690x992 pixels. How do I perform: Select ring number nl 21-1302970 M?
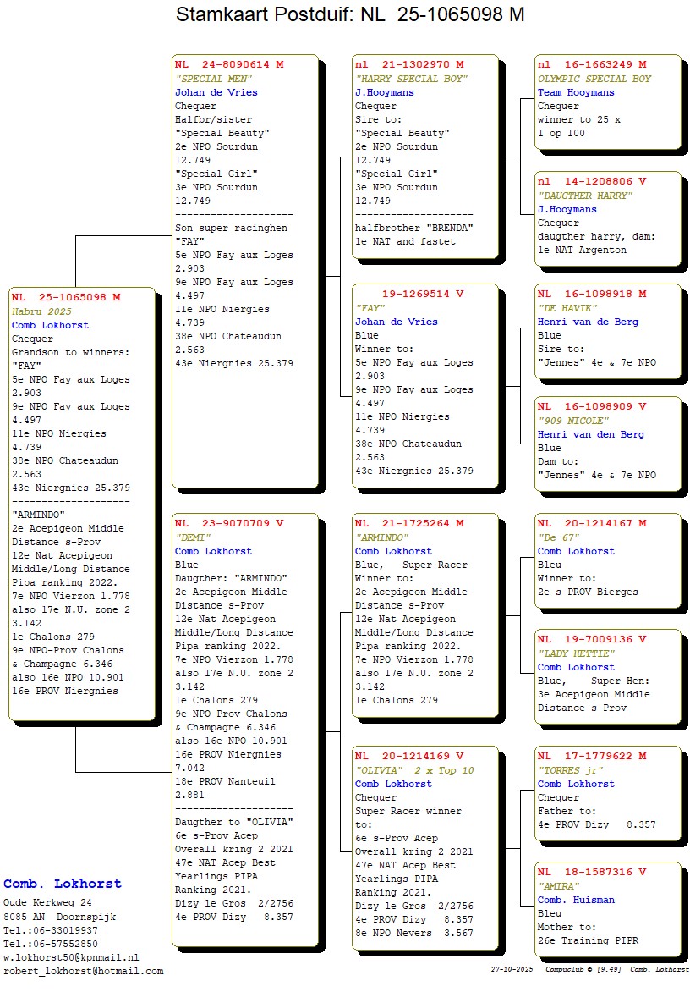409,64
